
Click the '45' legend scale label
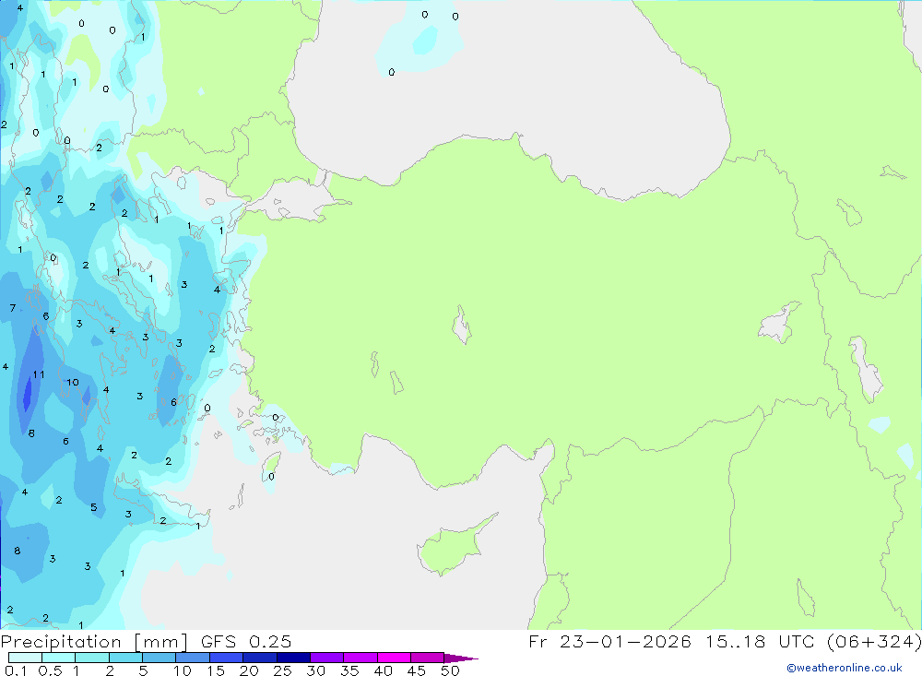[x=417, y=670]
